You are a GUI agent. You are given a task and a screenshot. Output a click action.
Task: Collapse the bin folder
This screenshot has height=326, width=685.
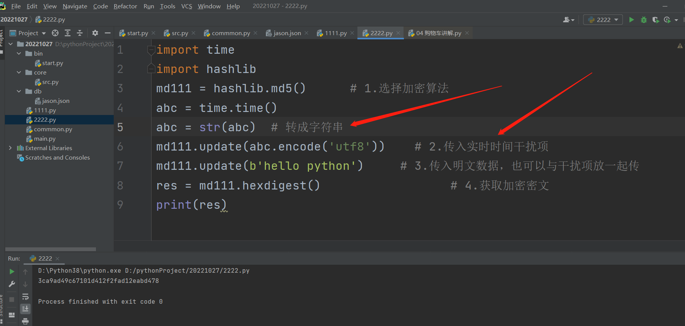19,53
